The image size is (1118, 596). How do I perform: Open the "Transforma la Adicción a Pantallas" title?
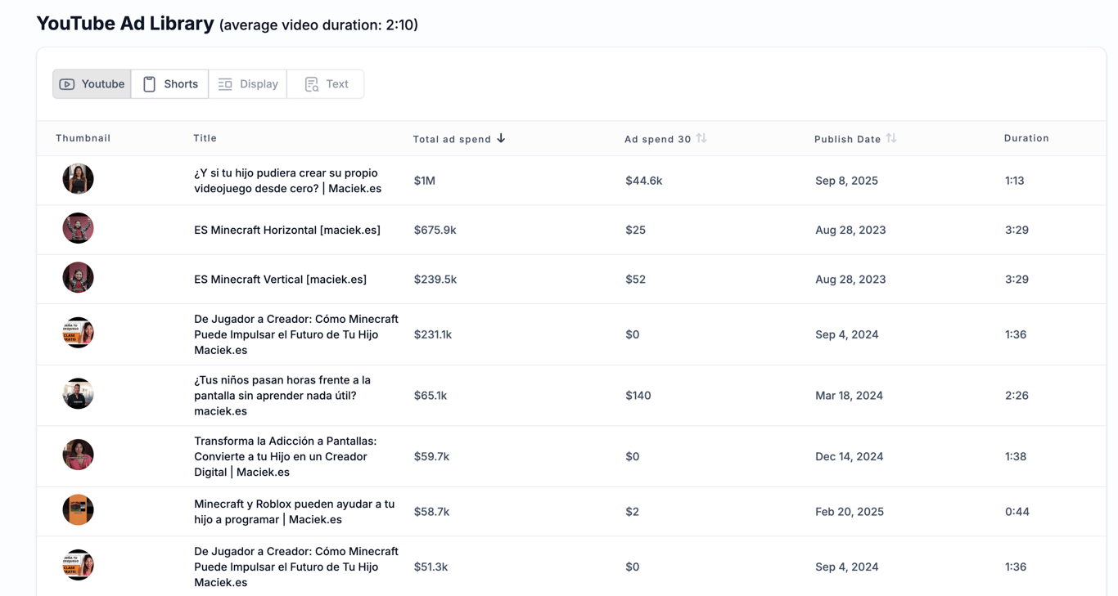tap(285, 456)
